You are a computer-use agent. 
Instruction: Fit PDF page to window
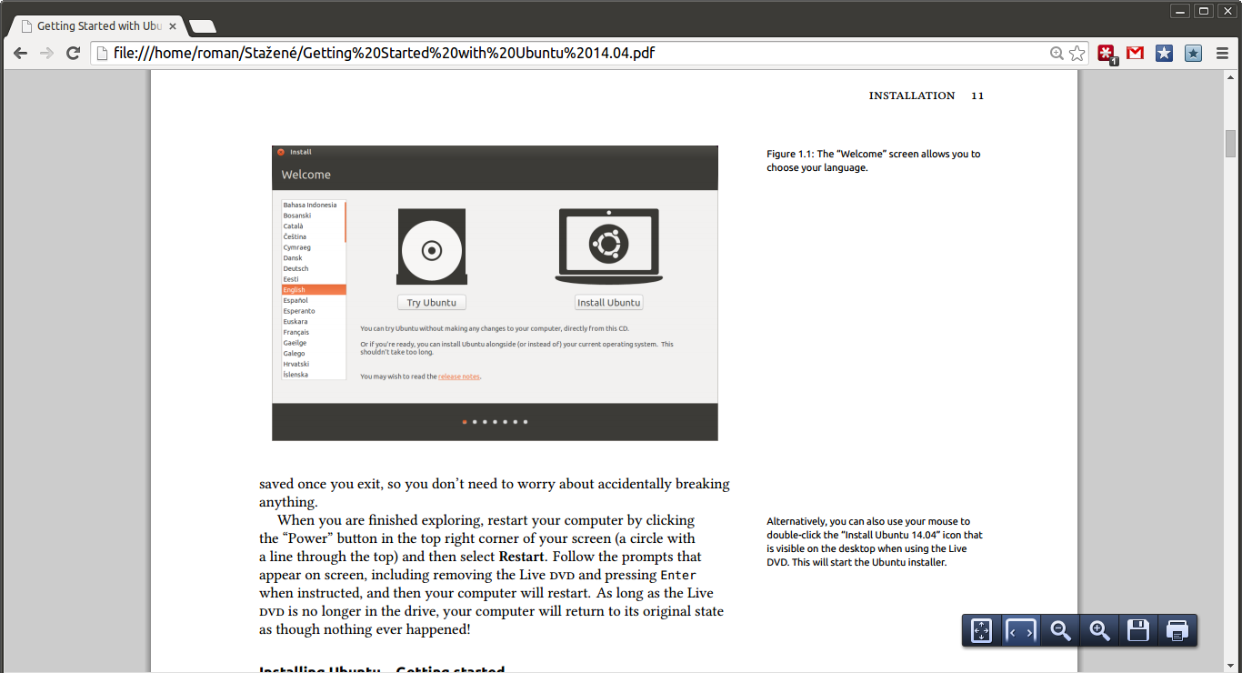pos(981,630)
